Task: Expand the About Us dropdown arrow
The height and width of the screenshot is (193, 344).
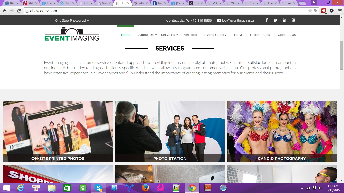Action: [156, 35]
